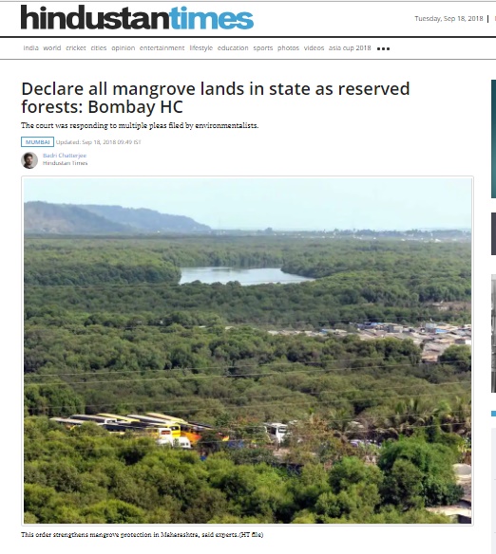Click the article headline about mangrove lands
The width and height of the screenshot is (496, 554).
click(x=215, y=98)
